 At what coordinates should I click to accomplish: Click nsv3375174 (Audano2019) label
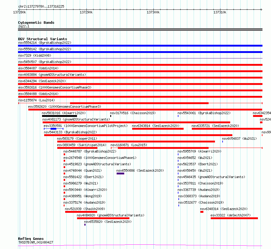point(84,202)
